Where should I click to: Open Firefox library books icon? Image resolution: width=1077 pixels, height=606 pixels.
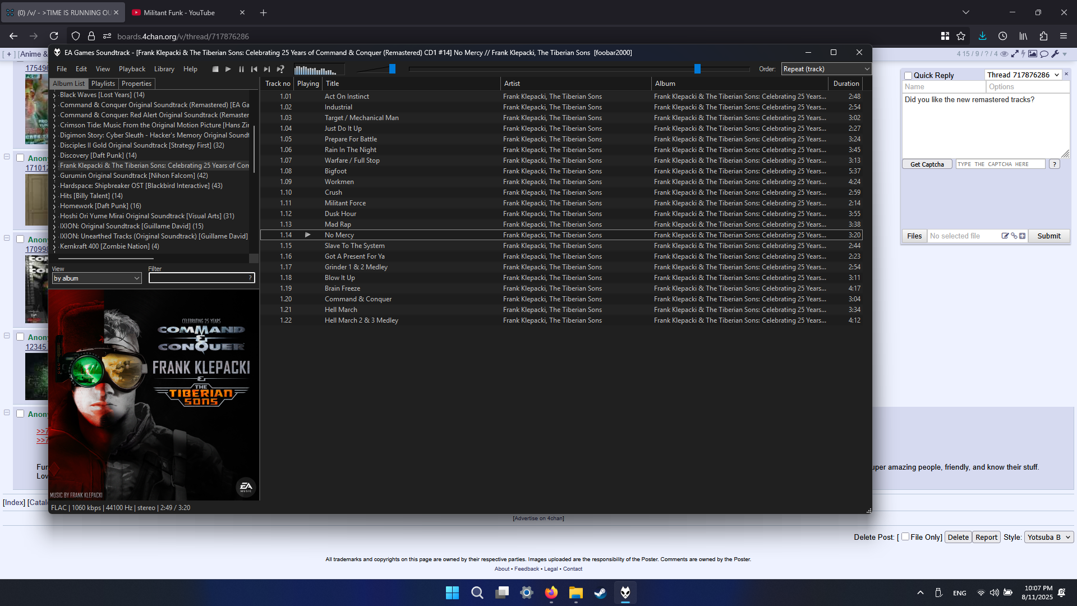[x=1023, y=36]
